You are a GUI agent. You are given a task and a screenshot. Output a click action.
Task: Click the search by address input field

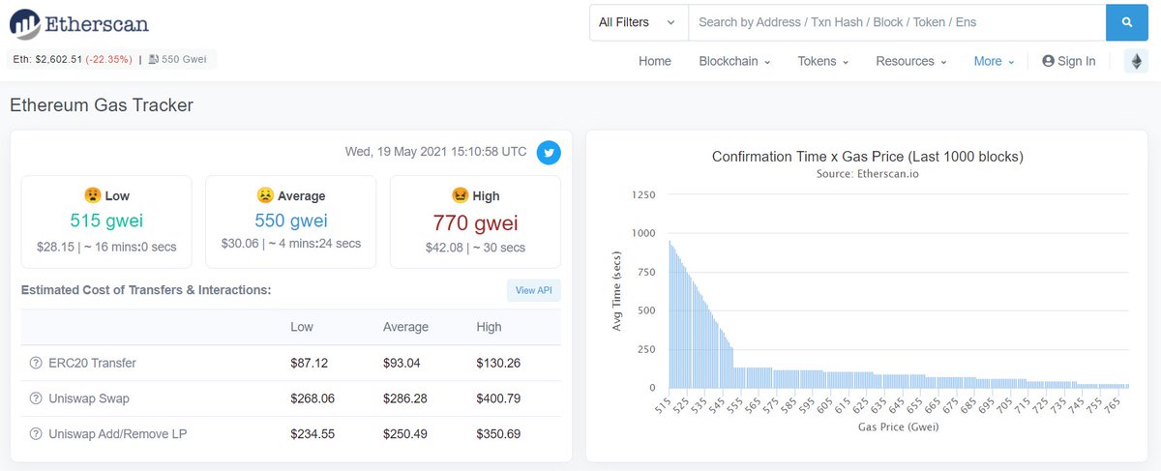point(897,22)
